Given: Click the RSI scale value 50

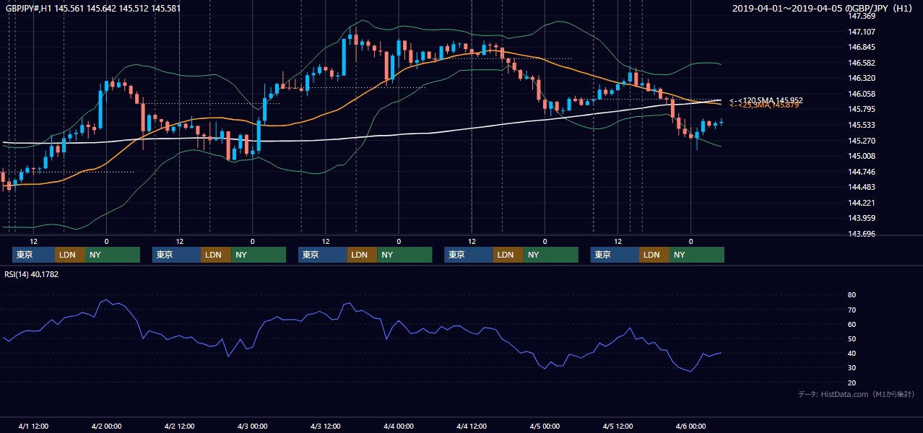Looking at the screenshot, I should click(x=851, y=338).
